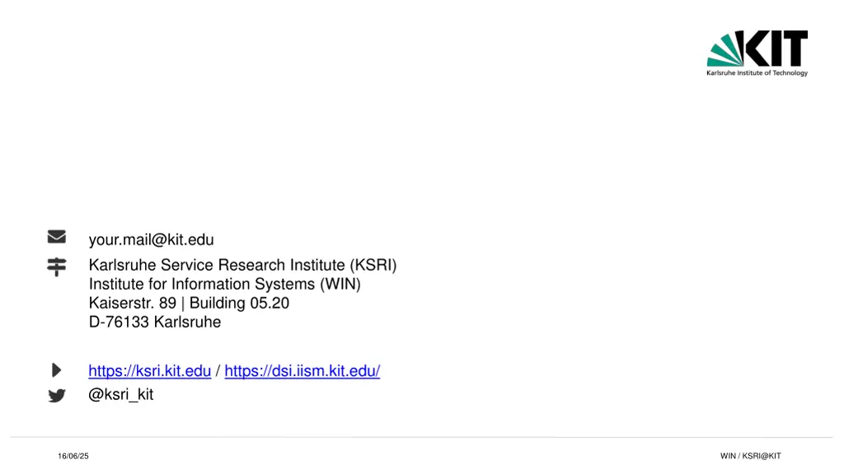844x474 pixels.
Task: Click the D-76133 Karlsruhe postal line
Action: click(155, 322)
